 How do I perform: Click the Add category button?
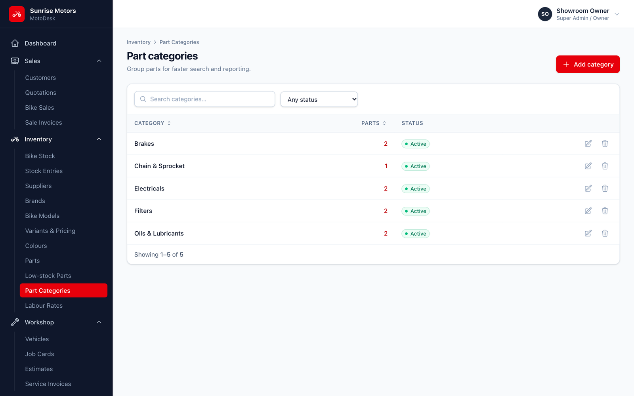tap(588, 64)
